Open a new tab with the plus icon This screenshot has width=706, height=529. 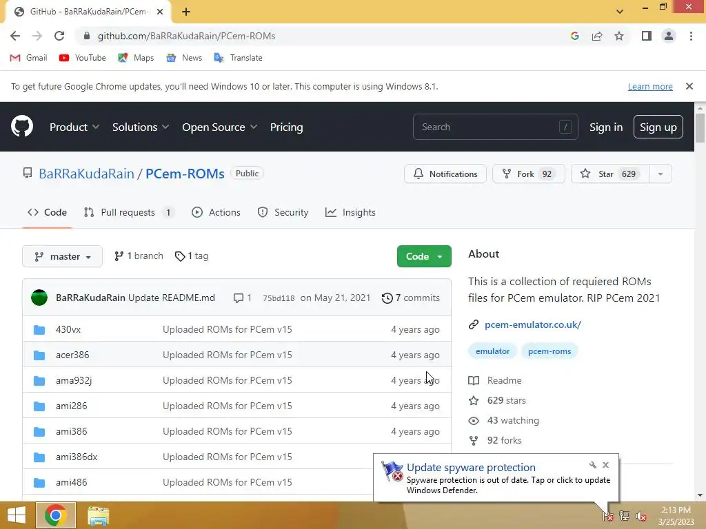[186, 12]
